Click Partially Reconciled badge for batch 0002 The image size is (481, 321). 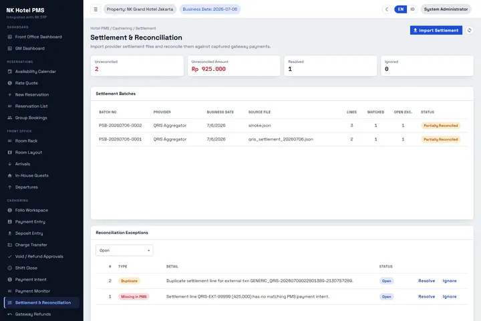point(440,126)
